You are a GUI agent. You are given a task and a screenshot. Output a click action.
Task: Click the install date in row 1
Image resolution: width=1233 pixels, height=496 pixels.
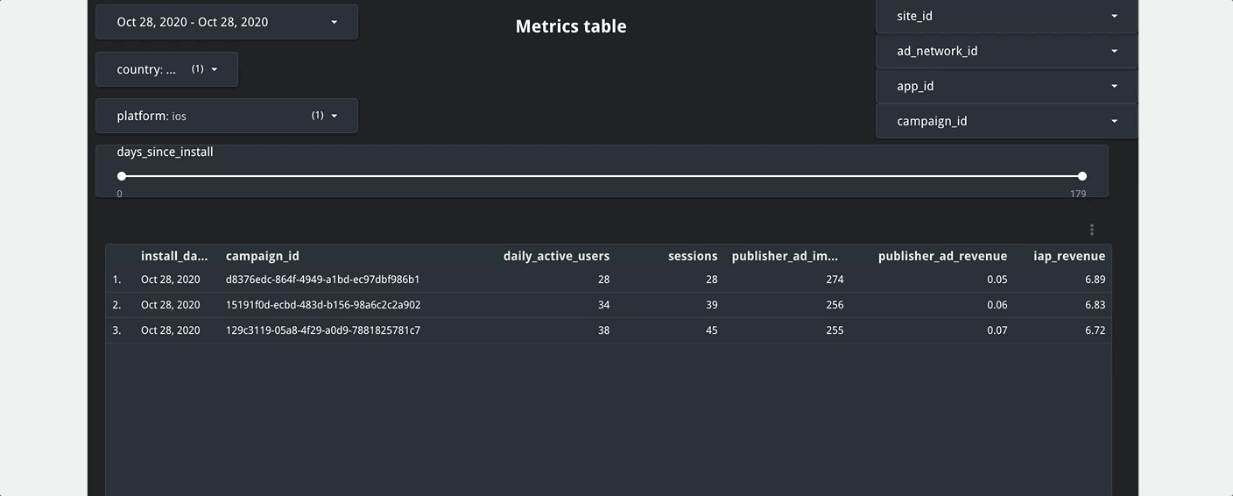coord(170,280)
